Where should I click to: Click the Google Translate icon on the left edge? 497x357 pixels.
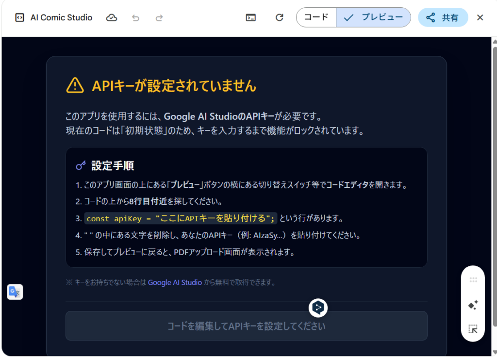(15, 292)
